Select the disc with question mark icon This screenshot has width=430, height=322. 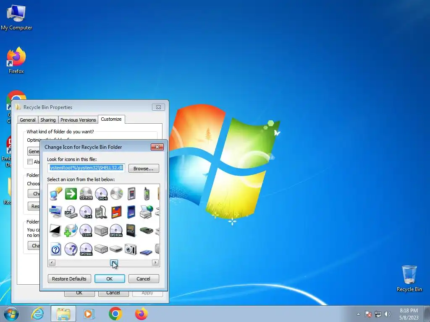click(71, 249)
